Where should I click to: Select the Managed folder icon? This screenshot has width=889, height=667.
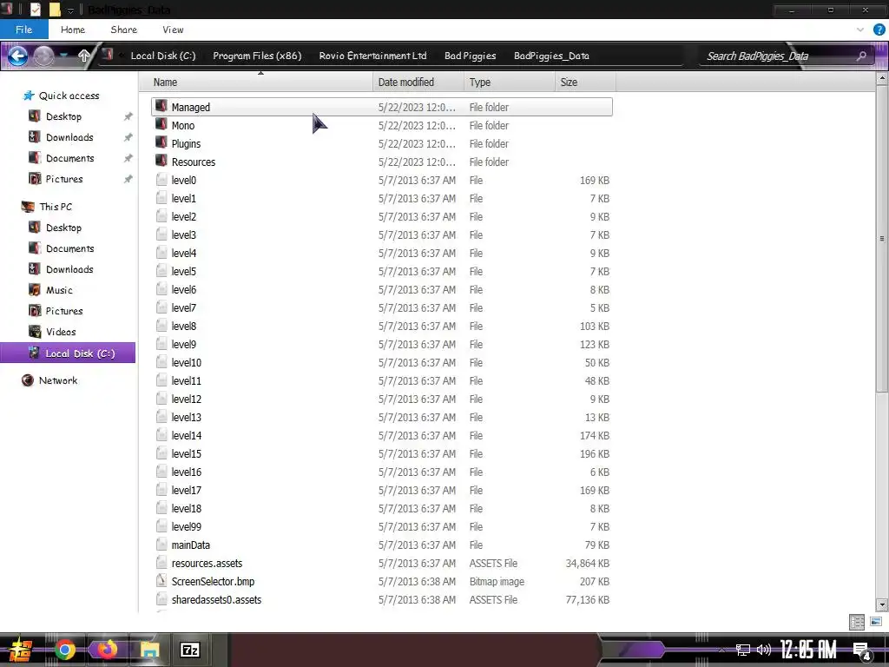point(161,107)
